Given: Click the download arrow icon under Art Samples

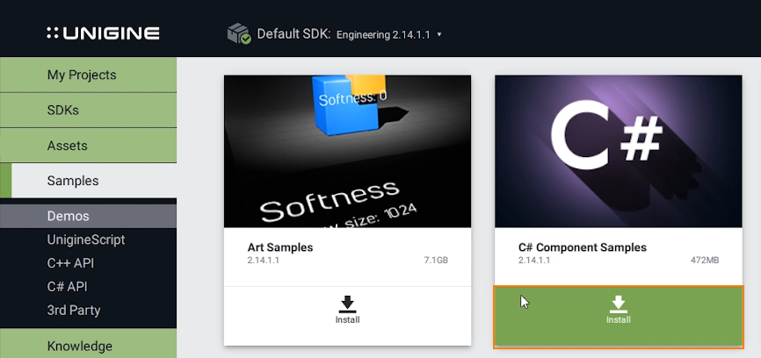Looking at the screenshot, I should [x=347, y=304].
